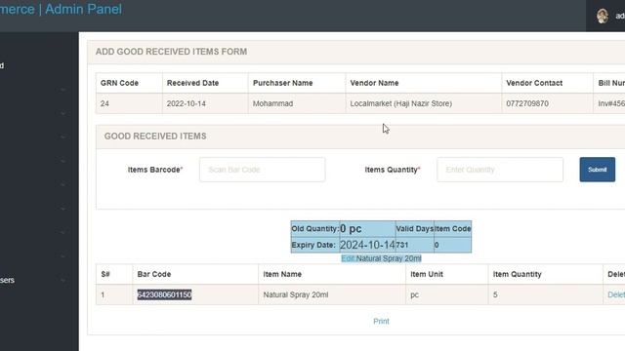Click the Old Quantity 0 pc value
625x351 pixels.
[351, 229]
